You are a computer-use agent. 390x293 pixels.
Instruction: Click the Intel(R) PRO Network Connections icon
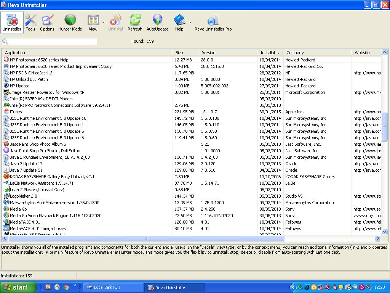[6, 105]
